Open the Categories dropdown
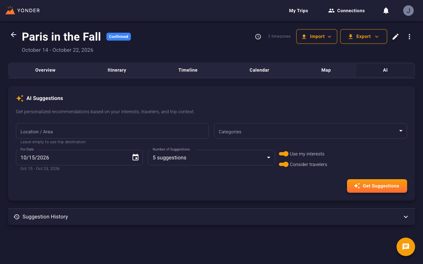This screenshot has width=423, height=264. pyautogui.click(x=401, y=131)
